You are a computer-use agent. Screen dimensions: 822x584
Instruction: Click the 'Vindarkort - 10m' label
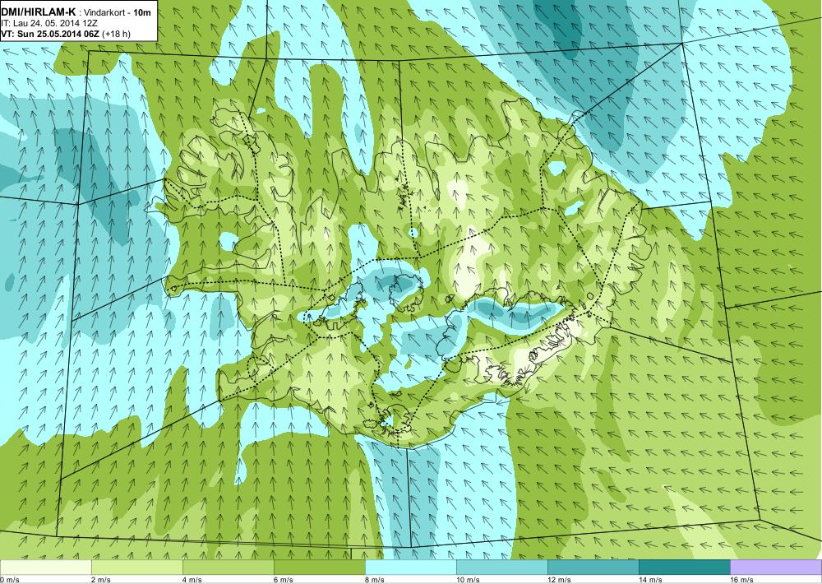pyautogui.click(x=118, y=13)
